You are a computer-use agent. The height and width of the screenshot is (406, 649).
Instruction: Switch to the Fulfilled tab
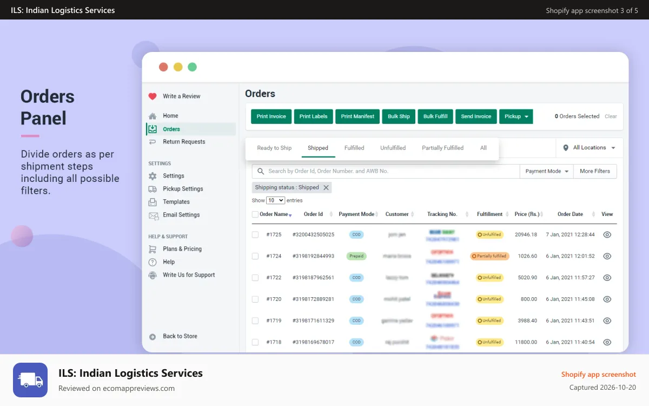tap(354, 148)
